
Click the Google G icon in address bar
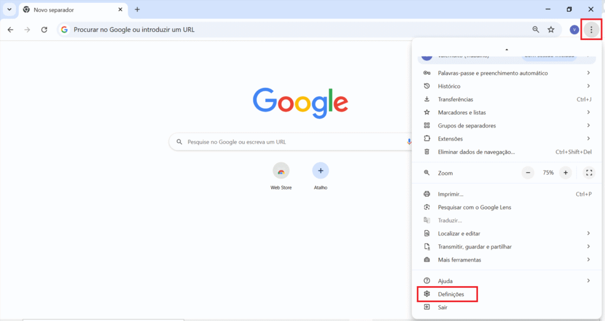point(64,30)
